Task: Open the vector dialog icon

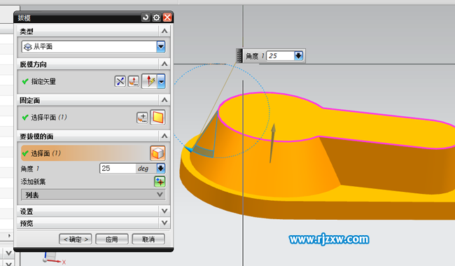Action: (134, 81)
